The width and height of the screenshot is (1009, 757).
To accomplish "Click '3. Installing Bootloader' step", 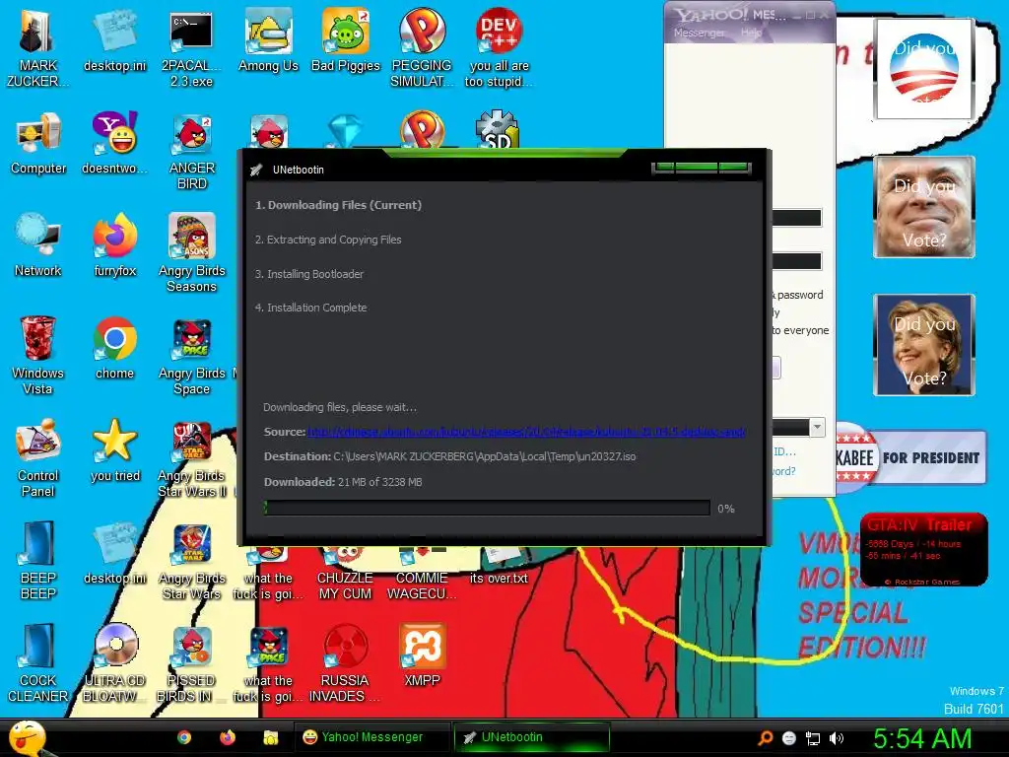I will (309, 274).
